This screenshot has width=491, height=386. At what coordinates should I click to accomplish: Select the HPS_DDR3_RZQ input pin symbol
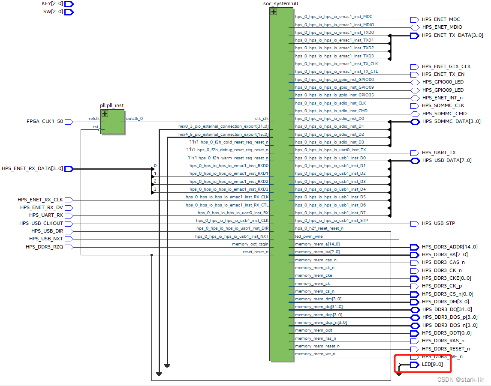pyautogui.click(x=69, y=248)
